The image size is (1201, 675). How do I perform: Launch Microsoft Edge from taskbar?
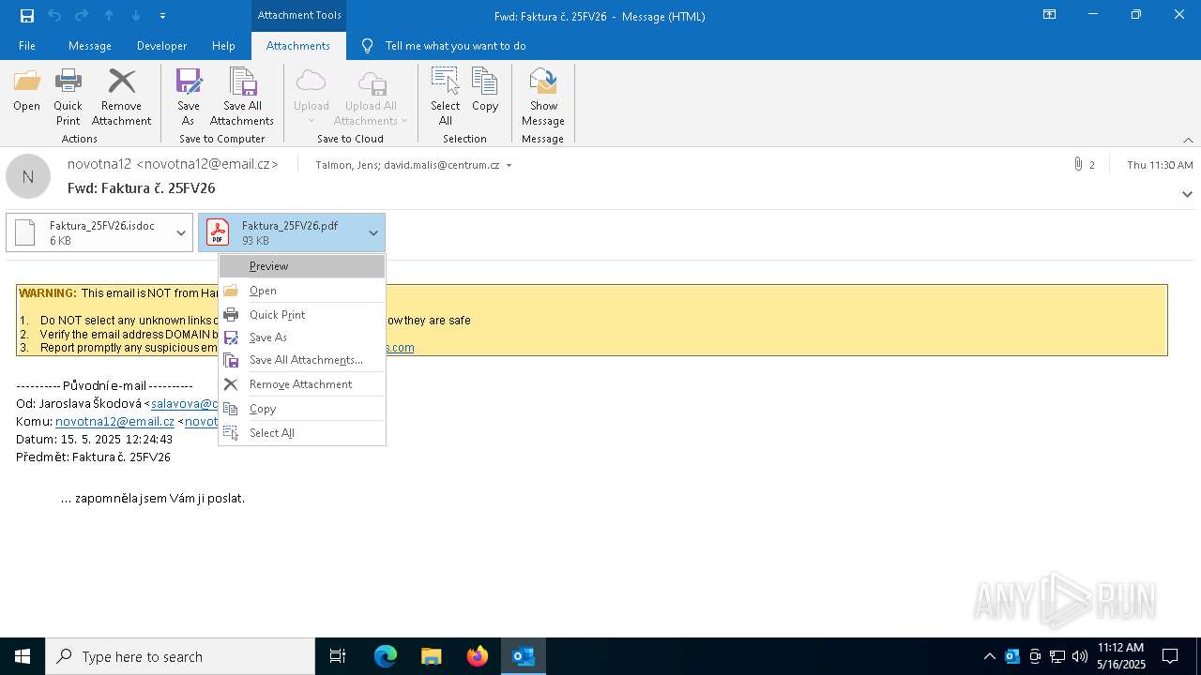tap(386, 656)
